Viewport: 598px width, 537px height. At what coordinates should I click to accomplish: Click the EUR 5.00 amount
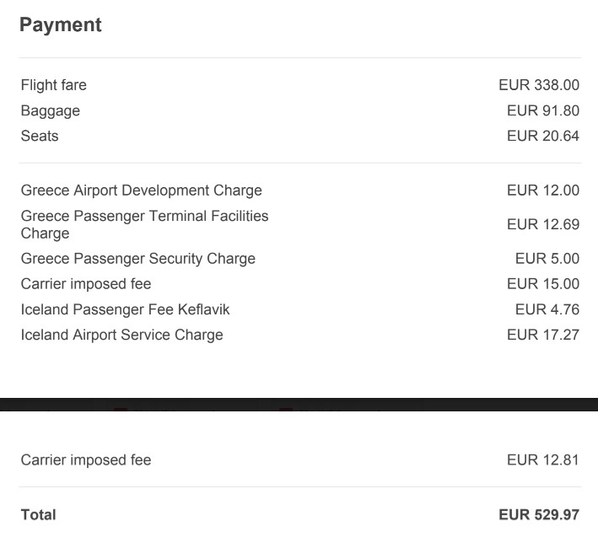tap(547, 259)
